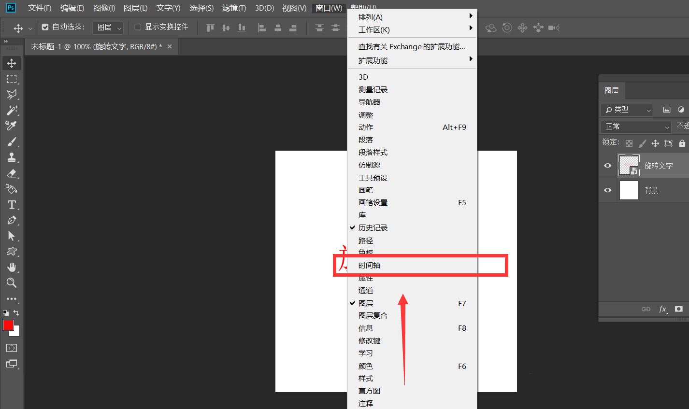Open the blend mode dropdown showing 正常

(635, 127)
